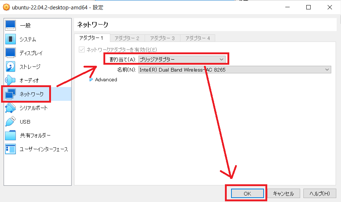Expand the Advanced section triangle
This screenshot has width=341, height=202.
(x=91, y=79)
